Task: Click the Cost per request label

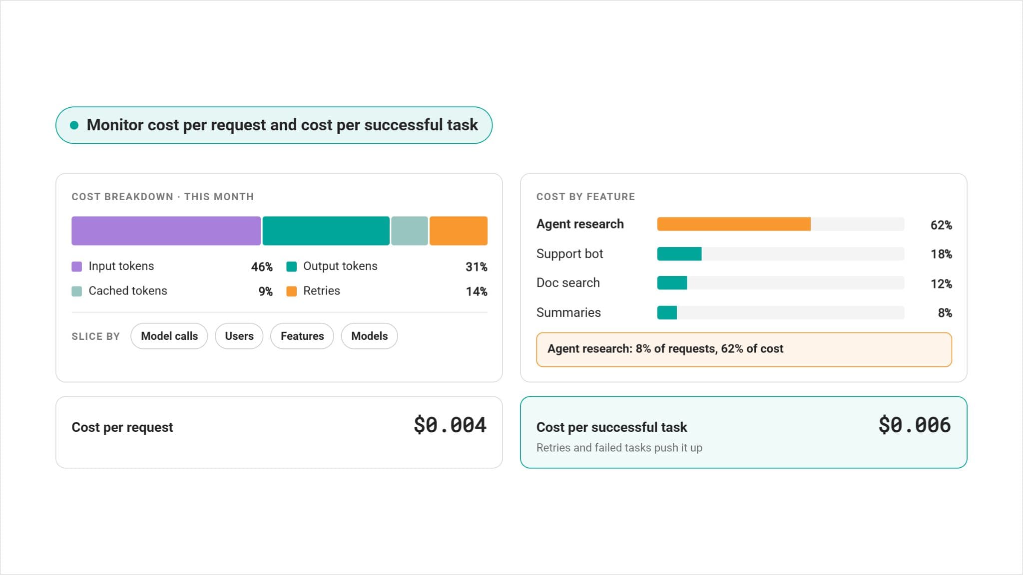Action: (122, 427)
